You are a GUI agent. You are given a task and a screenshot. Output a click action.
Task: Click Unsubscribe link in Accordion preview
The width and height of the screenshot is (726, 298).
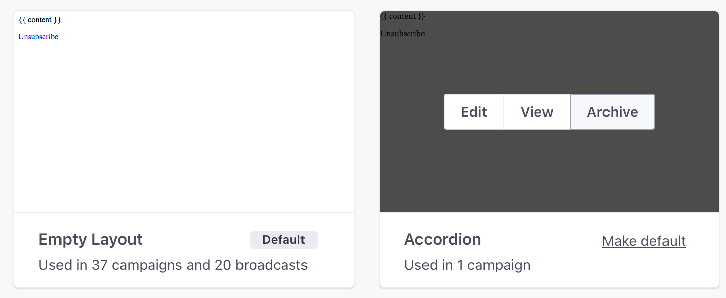[402, 34]
